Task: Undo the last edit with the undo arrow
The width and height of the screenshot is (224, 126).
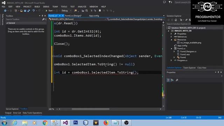Action: pos(34,11)
